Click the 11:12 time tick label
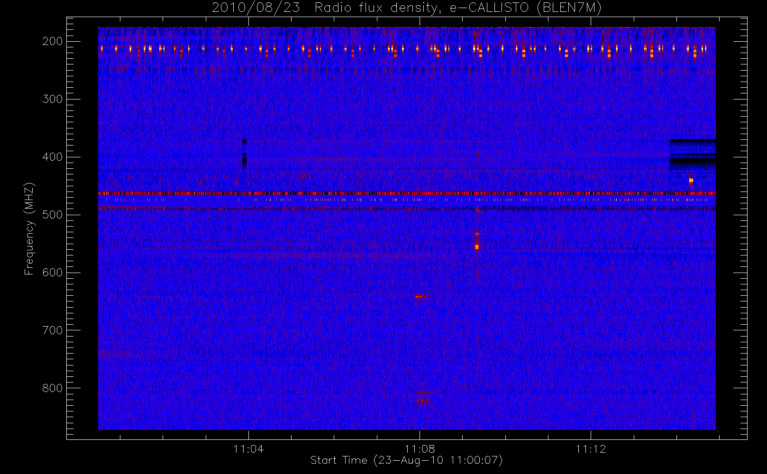 click(x=591, y=449)
